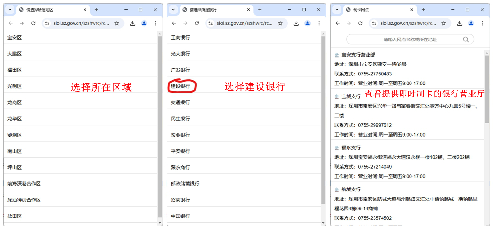Open profile icon in 请选择所属地区 window

(x=144, y=23)
